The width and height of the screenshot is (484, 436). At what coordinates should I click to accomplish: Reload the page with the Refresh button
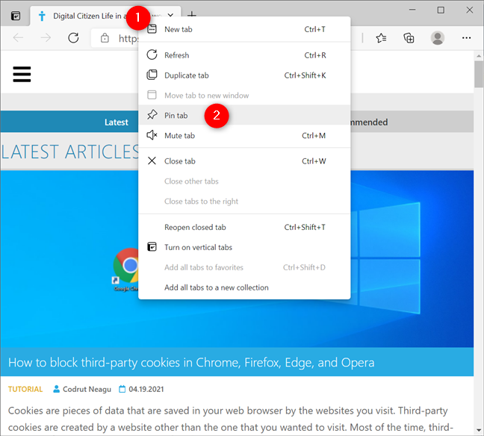click(x=73, y=38)
